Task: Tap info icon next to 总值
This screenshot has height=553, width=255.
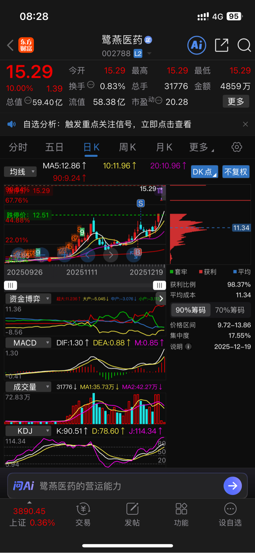Action: [28, 100]
